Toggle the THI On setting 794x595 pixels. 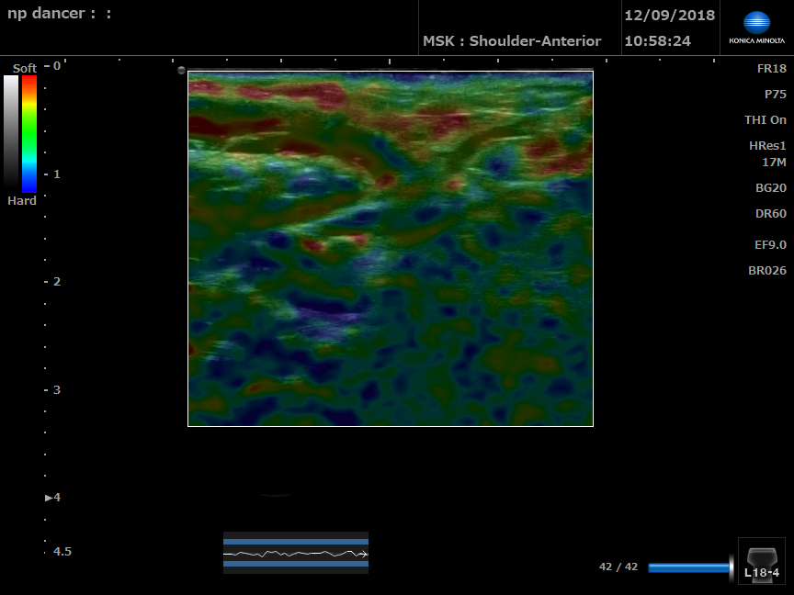pos(765,120)
